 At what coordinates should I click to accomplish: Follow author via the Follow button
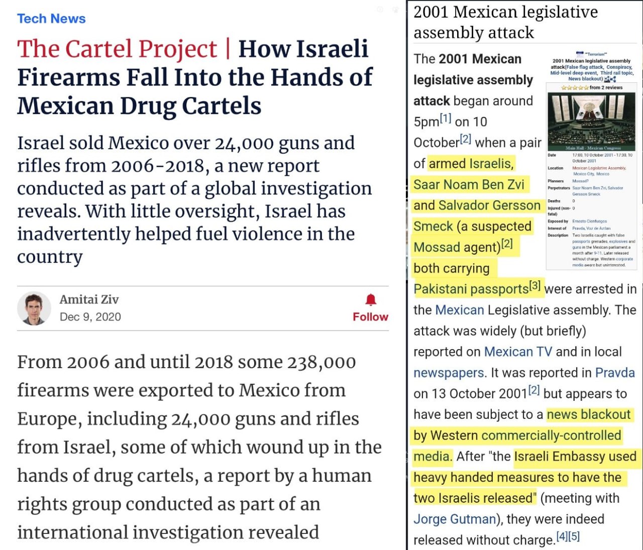370,317
